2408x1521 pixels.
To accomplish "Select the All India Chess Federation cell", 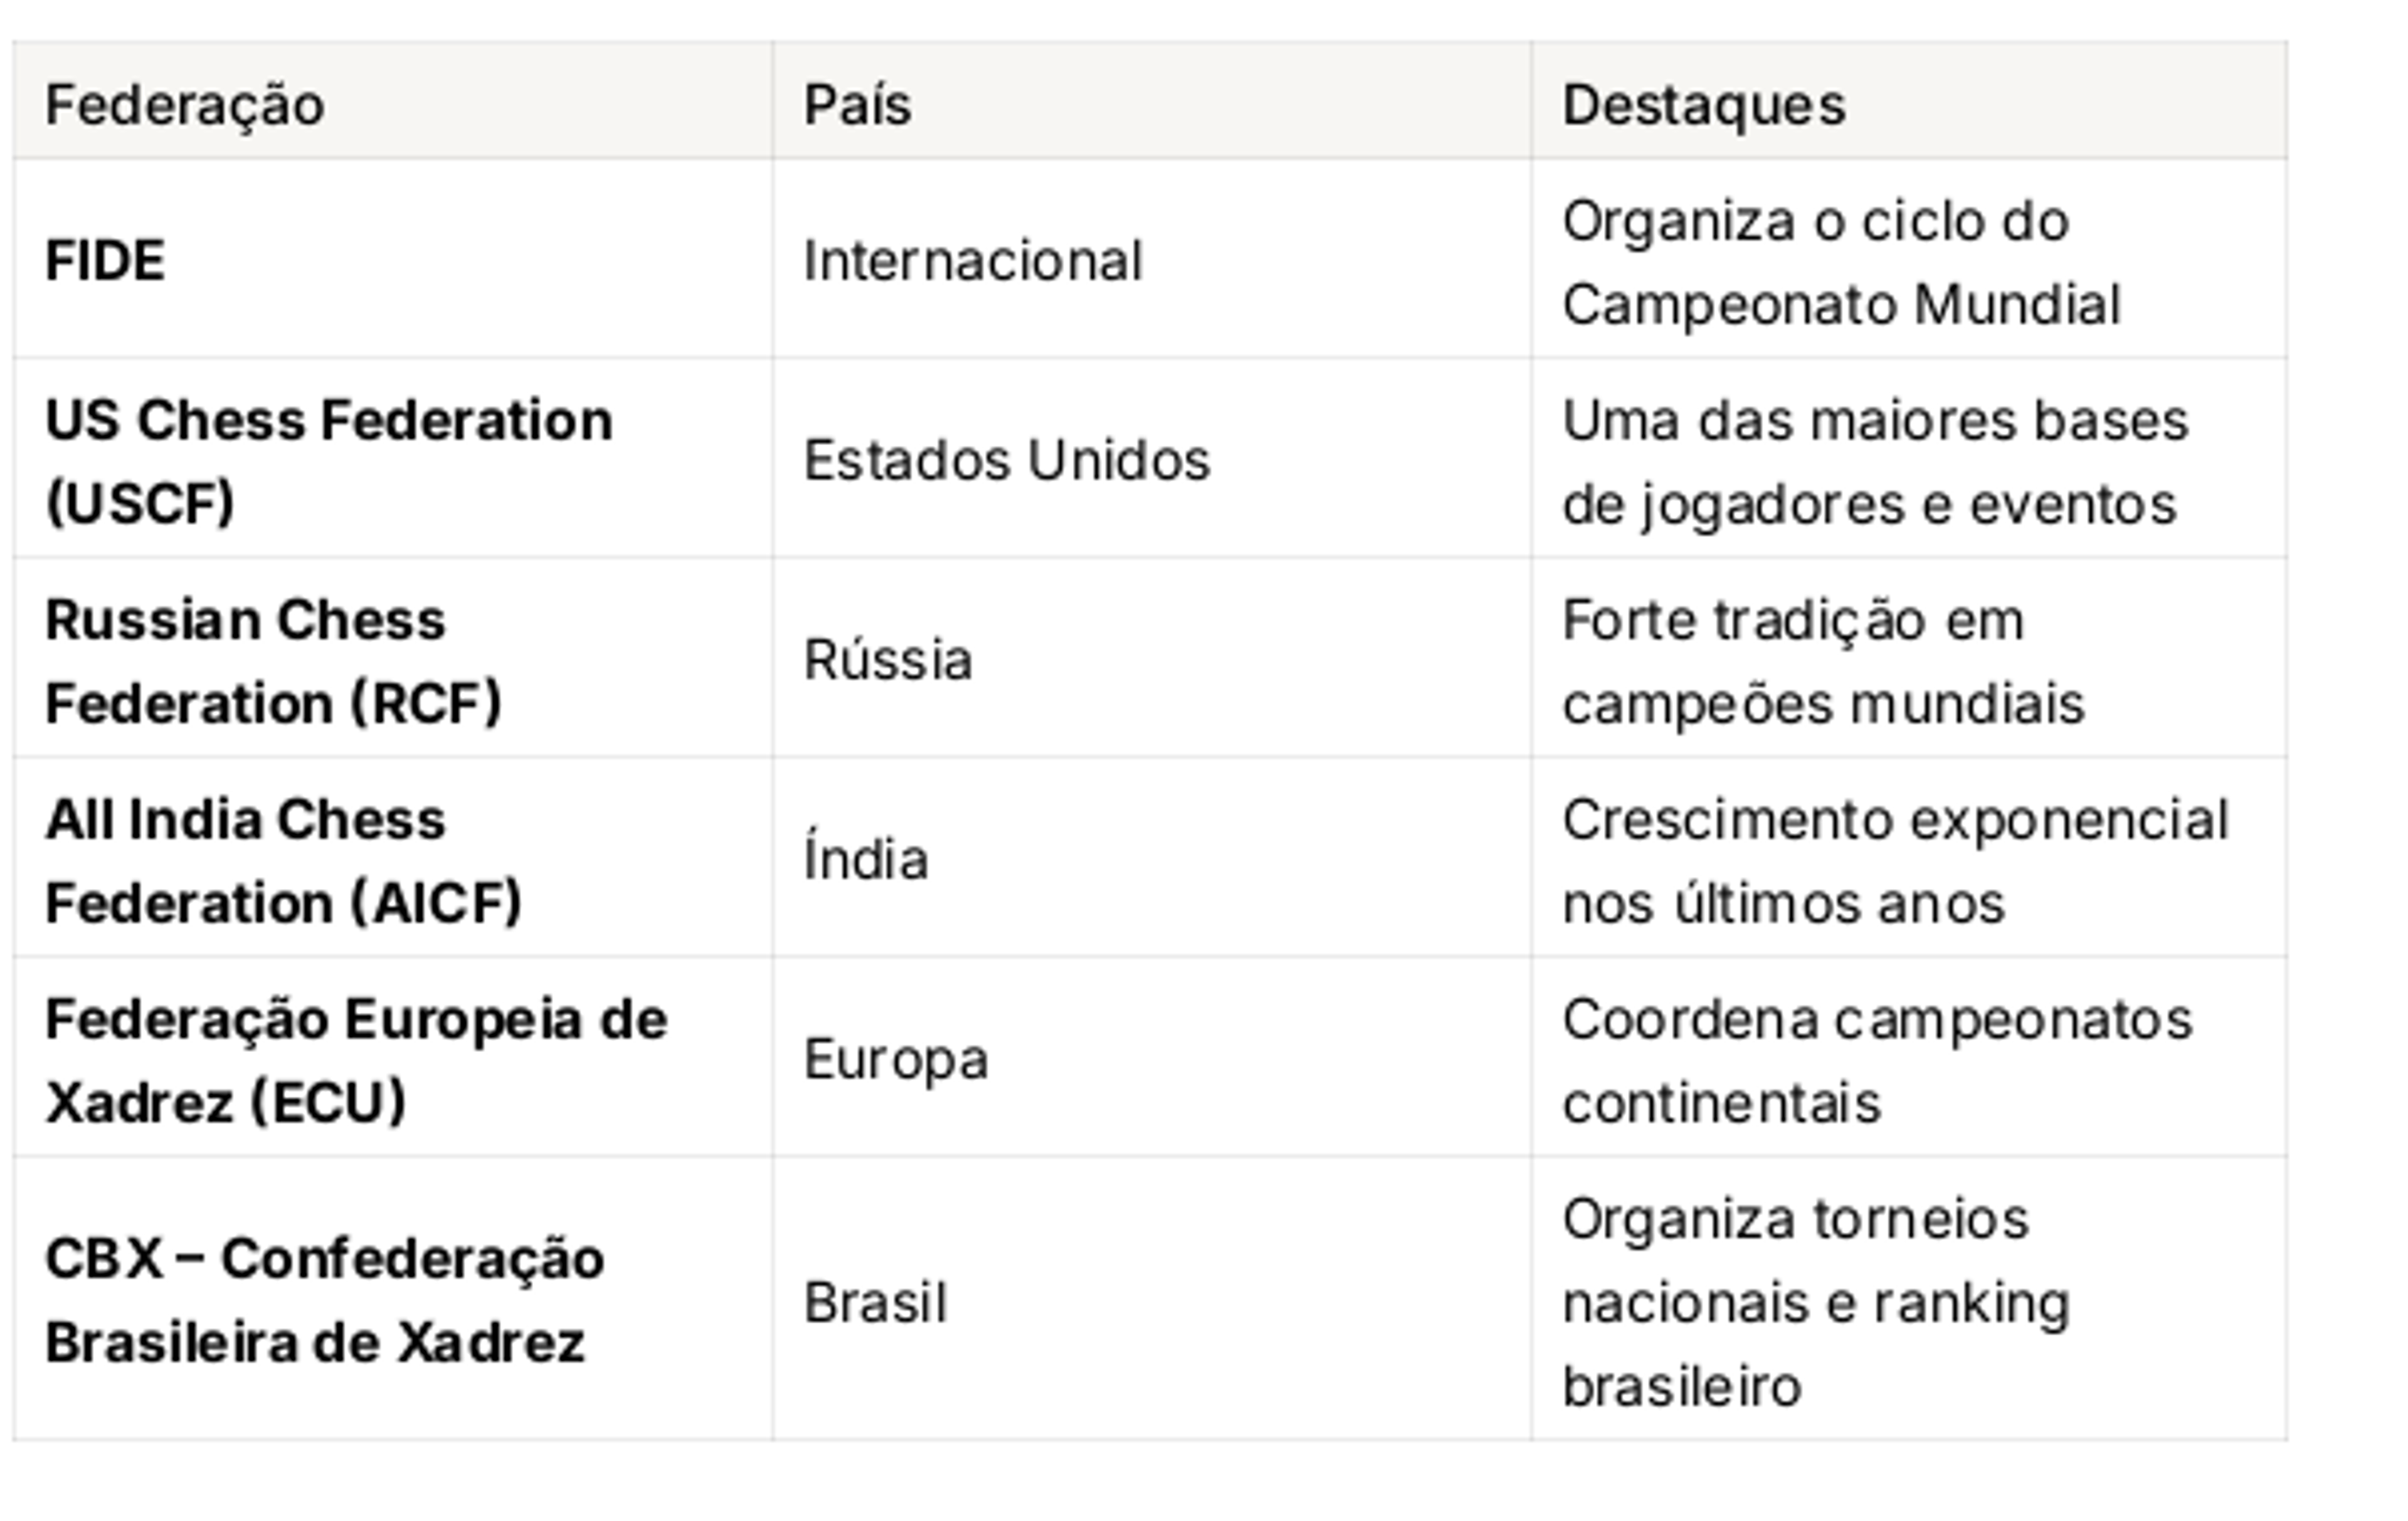I will (393, 858).
